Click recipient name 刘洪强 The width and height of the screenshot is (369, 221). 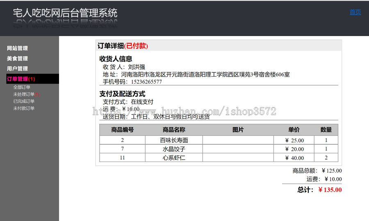pos(137,67)
